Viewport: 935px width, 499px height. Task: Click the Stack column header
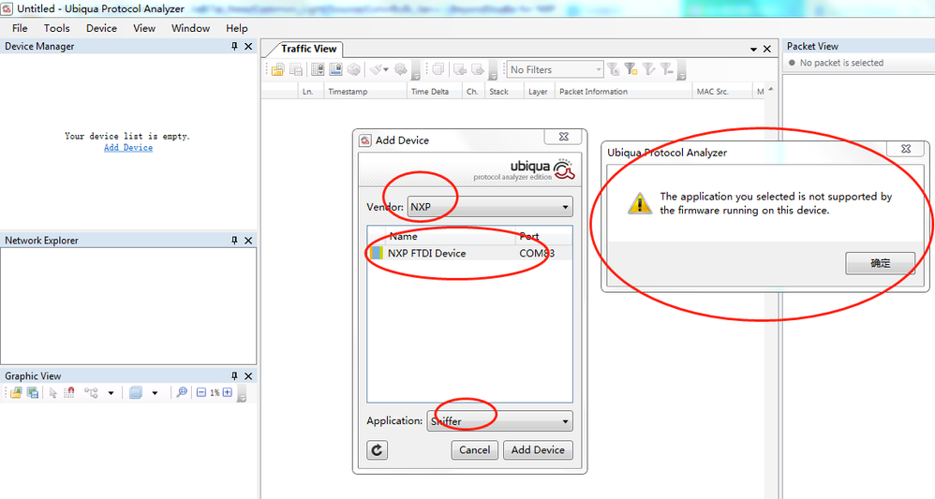[504, 91]
